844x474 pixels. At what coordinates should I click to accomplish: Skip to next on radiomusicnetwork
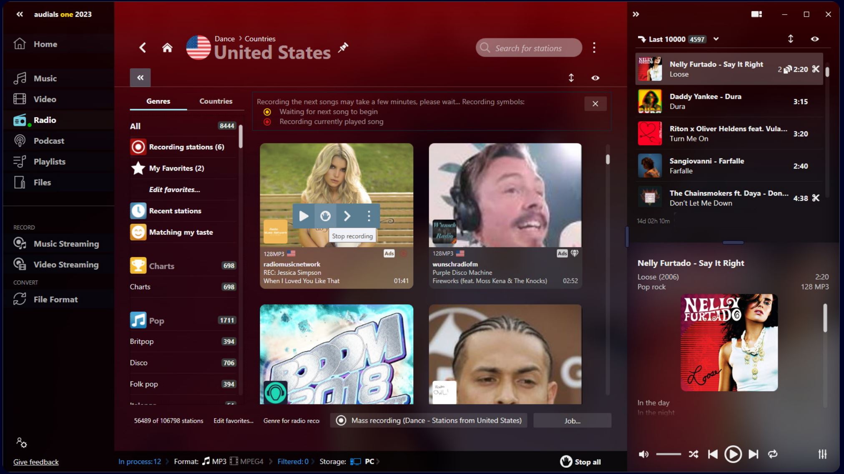[347, 216]
